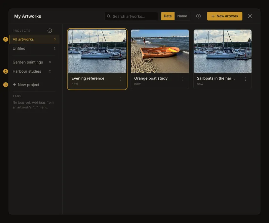Open the help icon beside Projects heading

tap(49, 31)
